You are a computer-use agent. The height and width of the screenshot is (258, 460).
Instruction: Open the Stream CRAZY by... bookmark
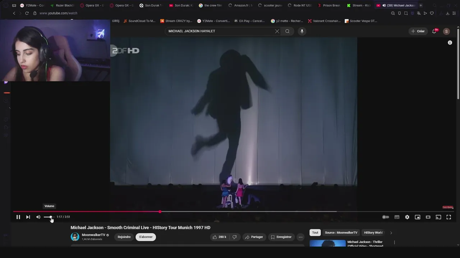coord(176,21)
